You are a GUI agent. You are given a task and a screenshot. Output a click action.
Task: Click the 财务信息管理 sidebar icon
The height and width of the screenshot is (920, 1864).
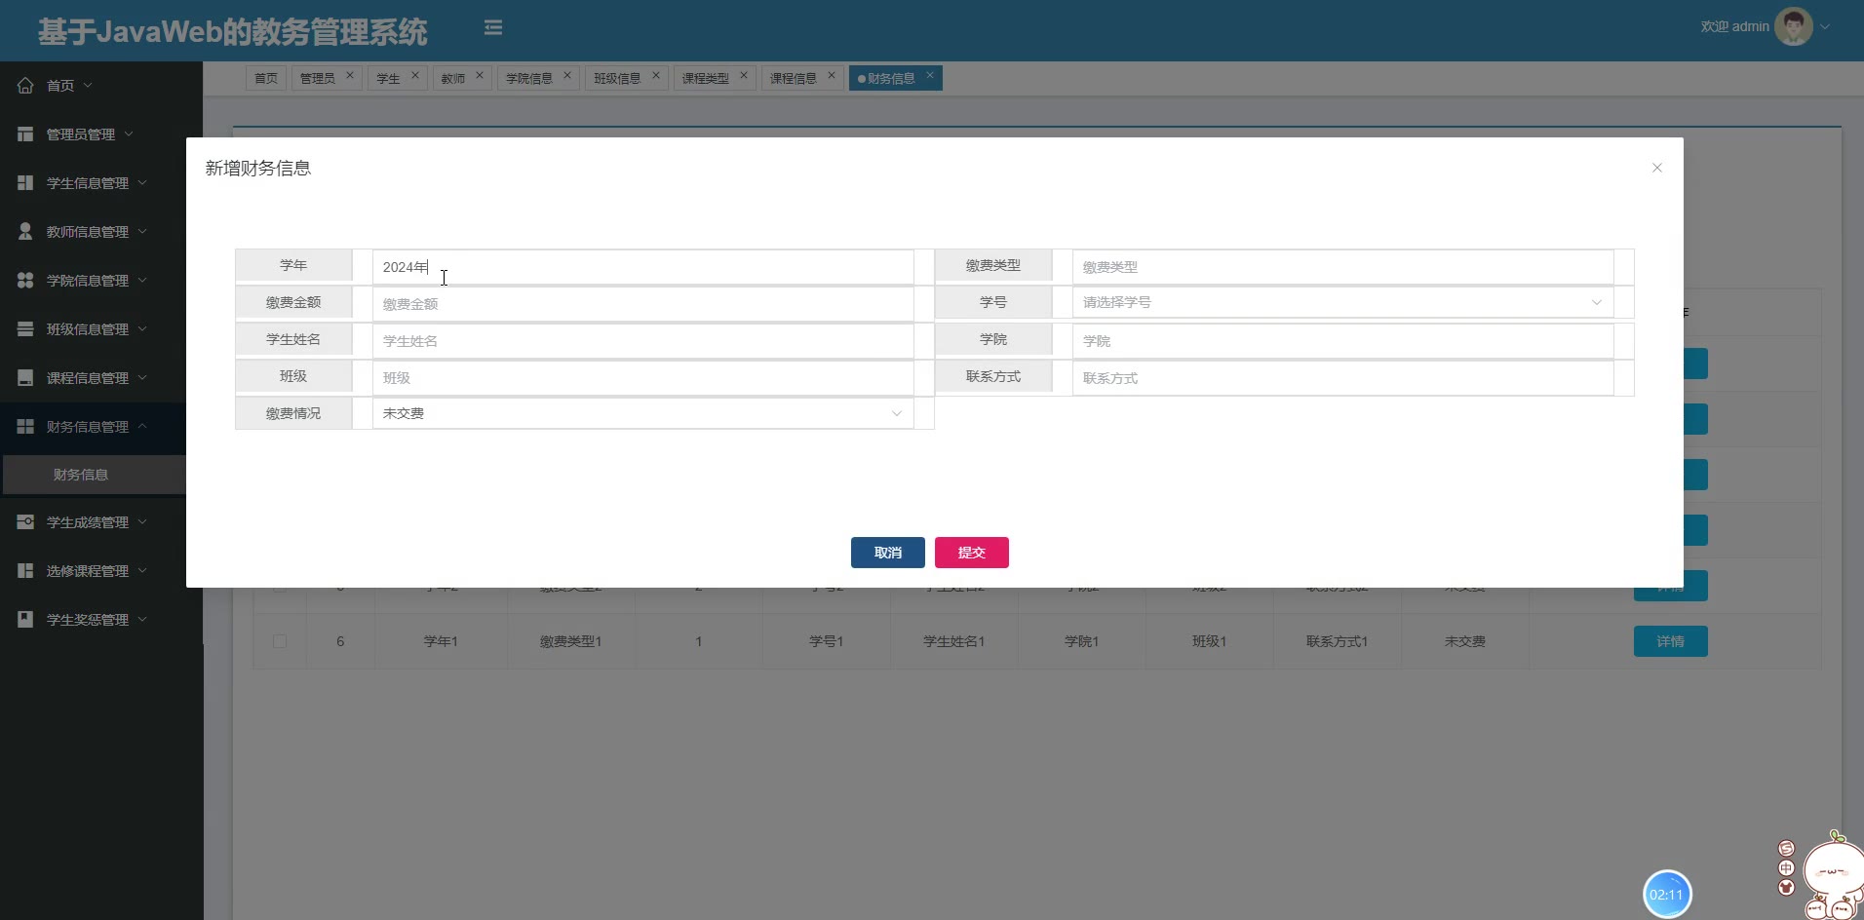tap(25, 427)
